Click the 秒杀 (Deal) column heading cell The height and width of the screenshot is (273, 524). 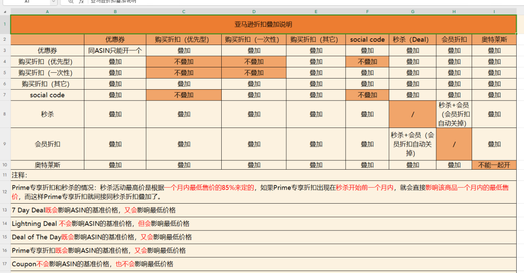[x=412, y=40]
